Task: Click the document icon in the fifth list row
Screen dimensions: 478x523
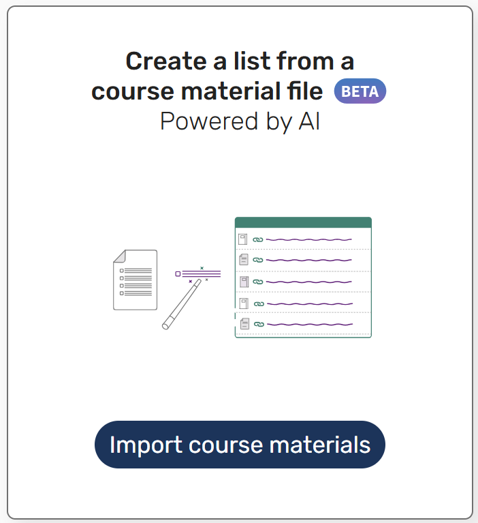Action: tap(244, 324)
